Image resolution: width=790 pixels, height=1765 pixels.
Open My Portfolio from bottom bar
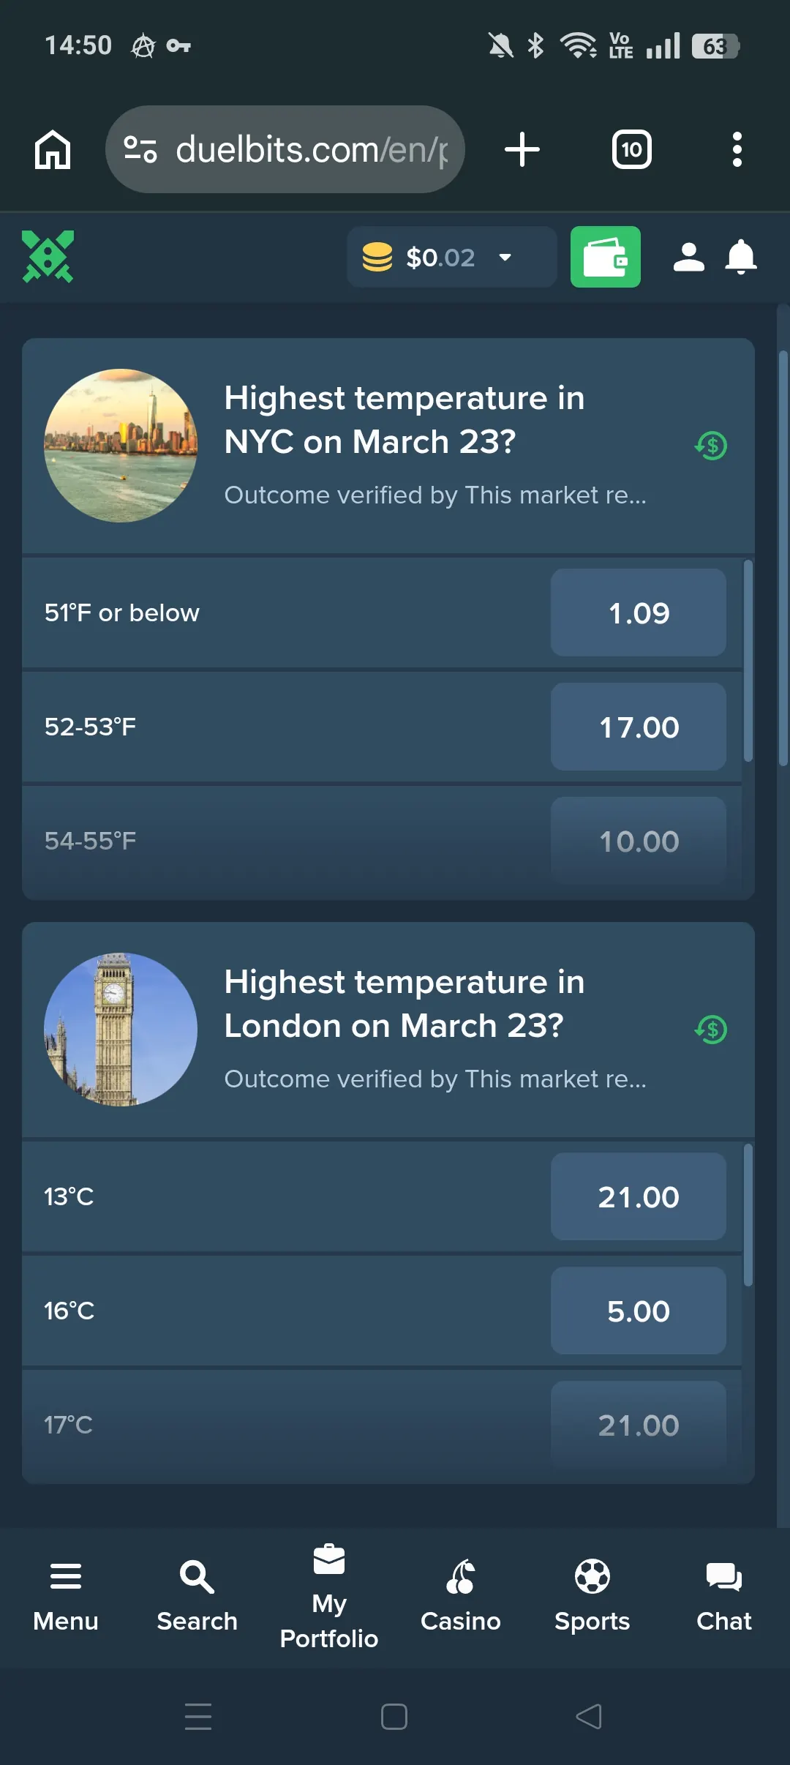tap(329, 1597)
